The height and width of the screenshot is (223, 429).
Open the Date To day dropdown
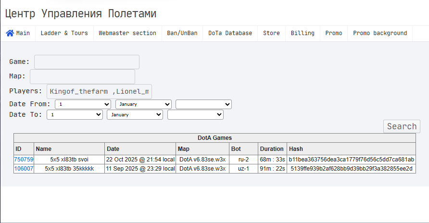pos(75,115)
